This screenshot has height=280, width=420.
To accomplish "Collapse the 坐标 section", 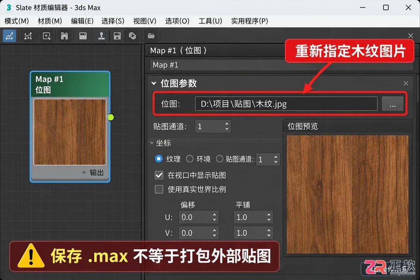I will coord(152,143).
